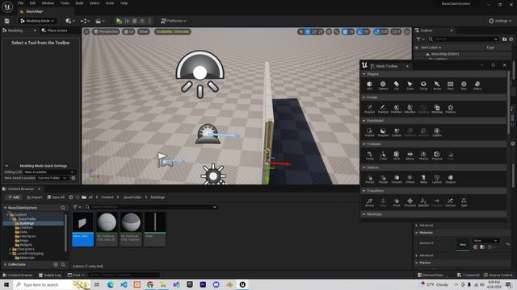Select the blue-highlighted mesh asset thumbnail
The image size is (517, 290).
coord(82,229)
